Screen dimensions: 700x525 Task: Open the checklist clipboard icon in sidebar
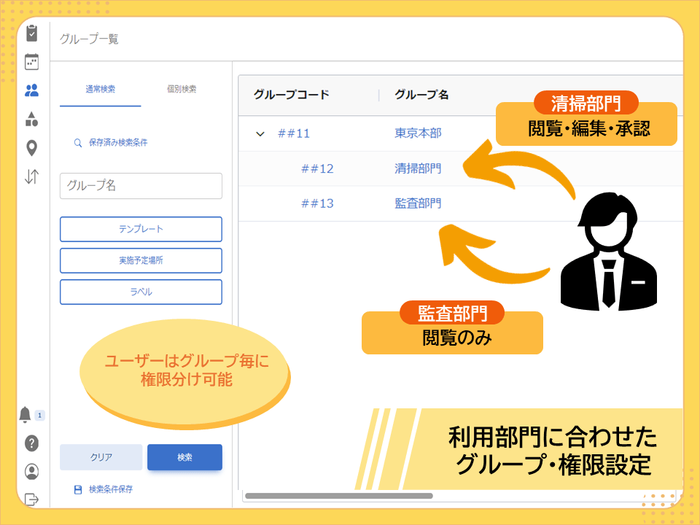coord(31,34)
